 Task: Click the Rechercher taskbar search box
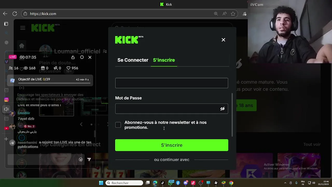[125, 183]
